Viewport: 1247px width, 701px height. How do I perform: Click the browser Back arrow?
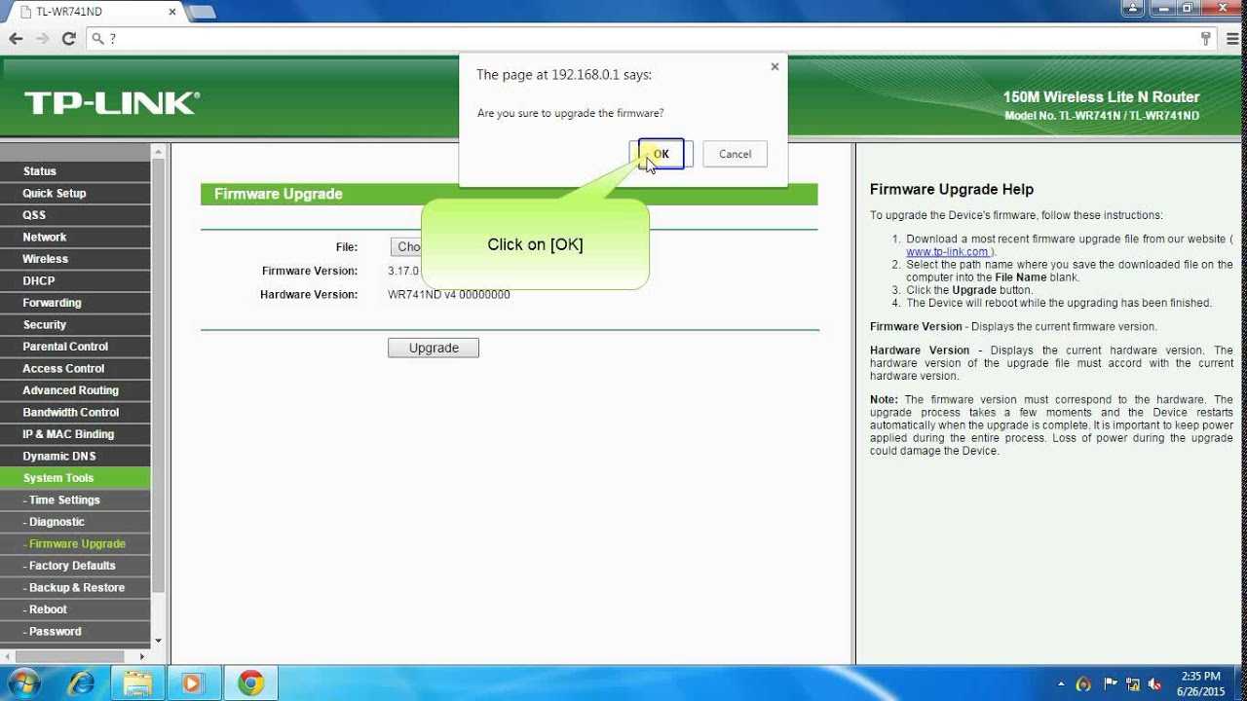coord(16,39)
